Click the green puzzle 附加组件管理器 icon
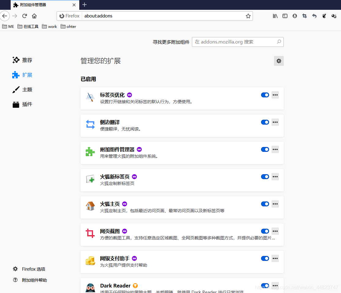 pyautogui.click(x=90, y=152)
